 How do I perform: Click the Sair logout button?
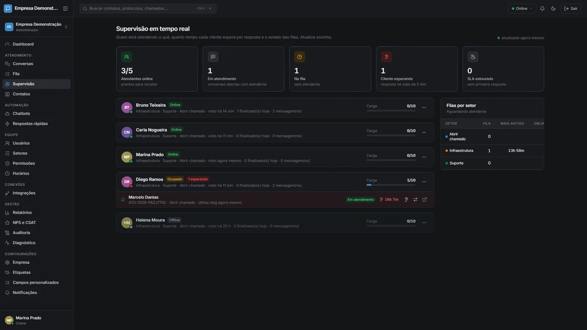coord(570,8)
